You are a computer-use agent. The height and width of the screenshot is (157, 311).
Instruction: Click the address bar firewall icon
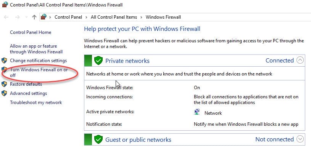coord(44,17)
